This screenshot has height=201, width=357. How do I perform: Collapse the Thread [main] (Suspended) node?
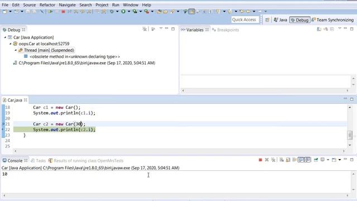(x=16, y=50)
